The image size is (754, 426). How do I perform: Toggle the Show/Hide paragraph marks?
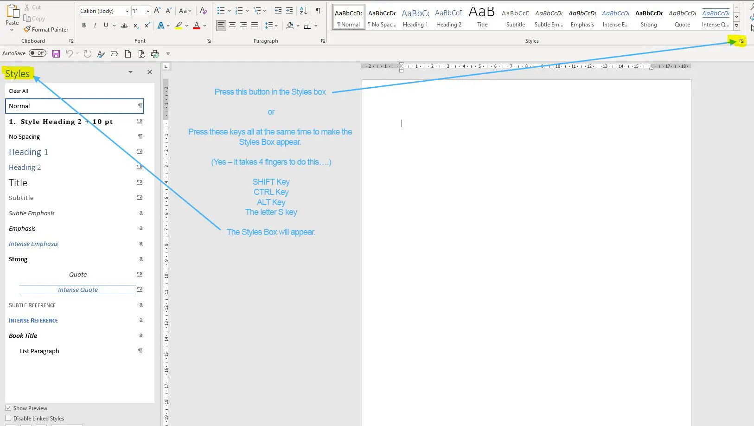318,10
